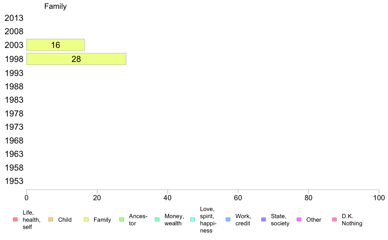
Task: Select the Love, spirit, happiness legend swatch
Action: click(x=192, y=219)
